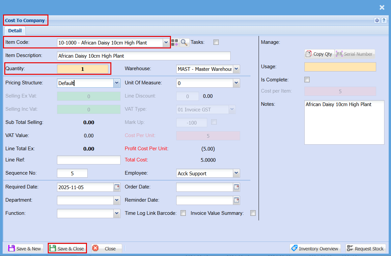Expand the Pricing Structure dropdown
Image resolution: width=391 pixels, height=256 pixels.
pyautogui.click(x=117, y=83)
